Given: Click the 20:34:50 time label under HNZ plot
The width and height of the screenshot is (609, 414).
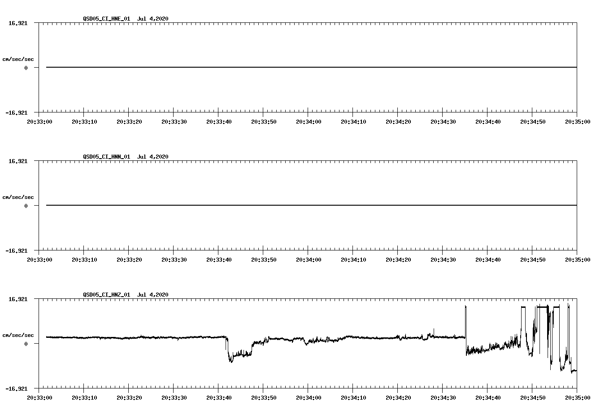Looking at the screenshot, I should click(x=533, y=397).
